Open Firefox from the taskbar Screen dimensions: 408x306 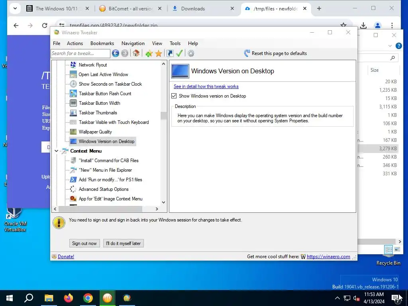[69, 298]
